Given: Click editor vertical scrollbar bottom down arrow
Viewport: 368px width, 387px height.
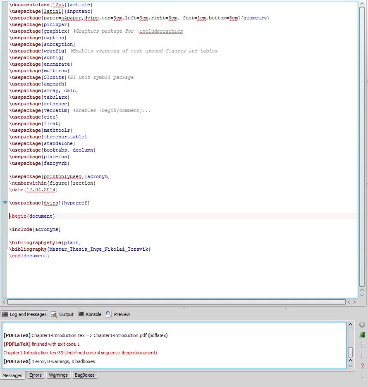Looking at the screenshot, I should [362, 295].
